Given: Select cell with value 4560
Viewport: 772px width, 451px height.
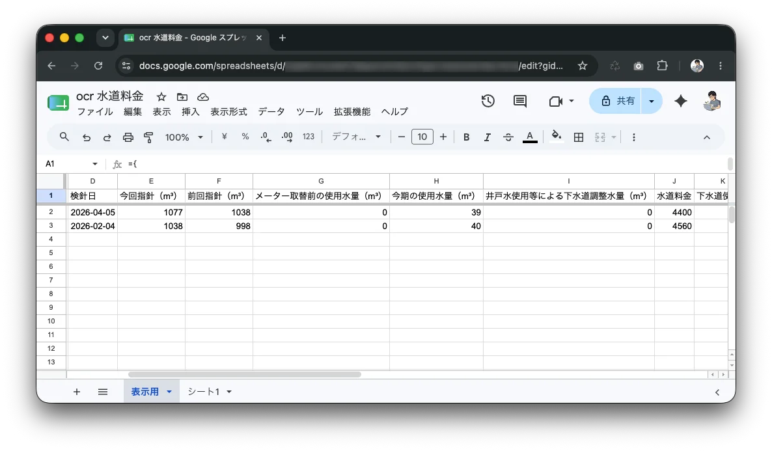Looking at the screenshot, I should [x=674, y=226].
